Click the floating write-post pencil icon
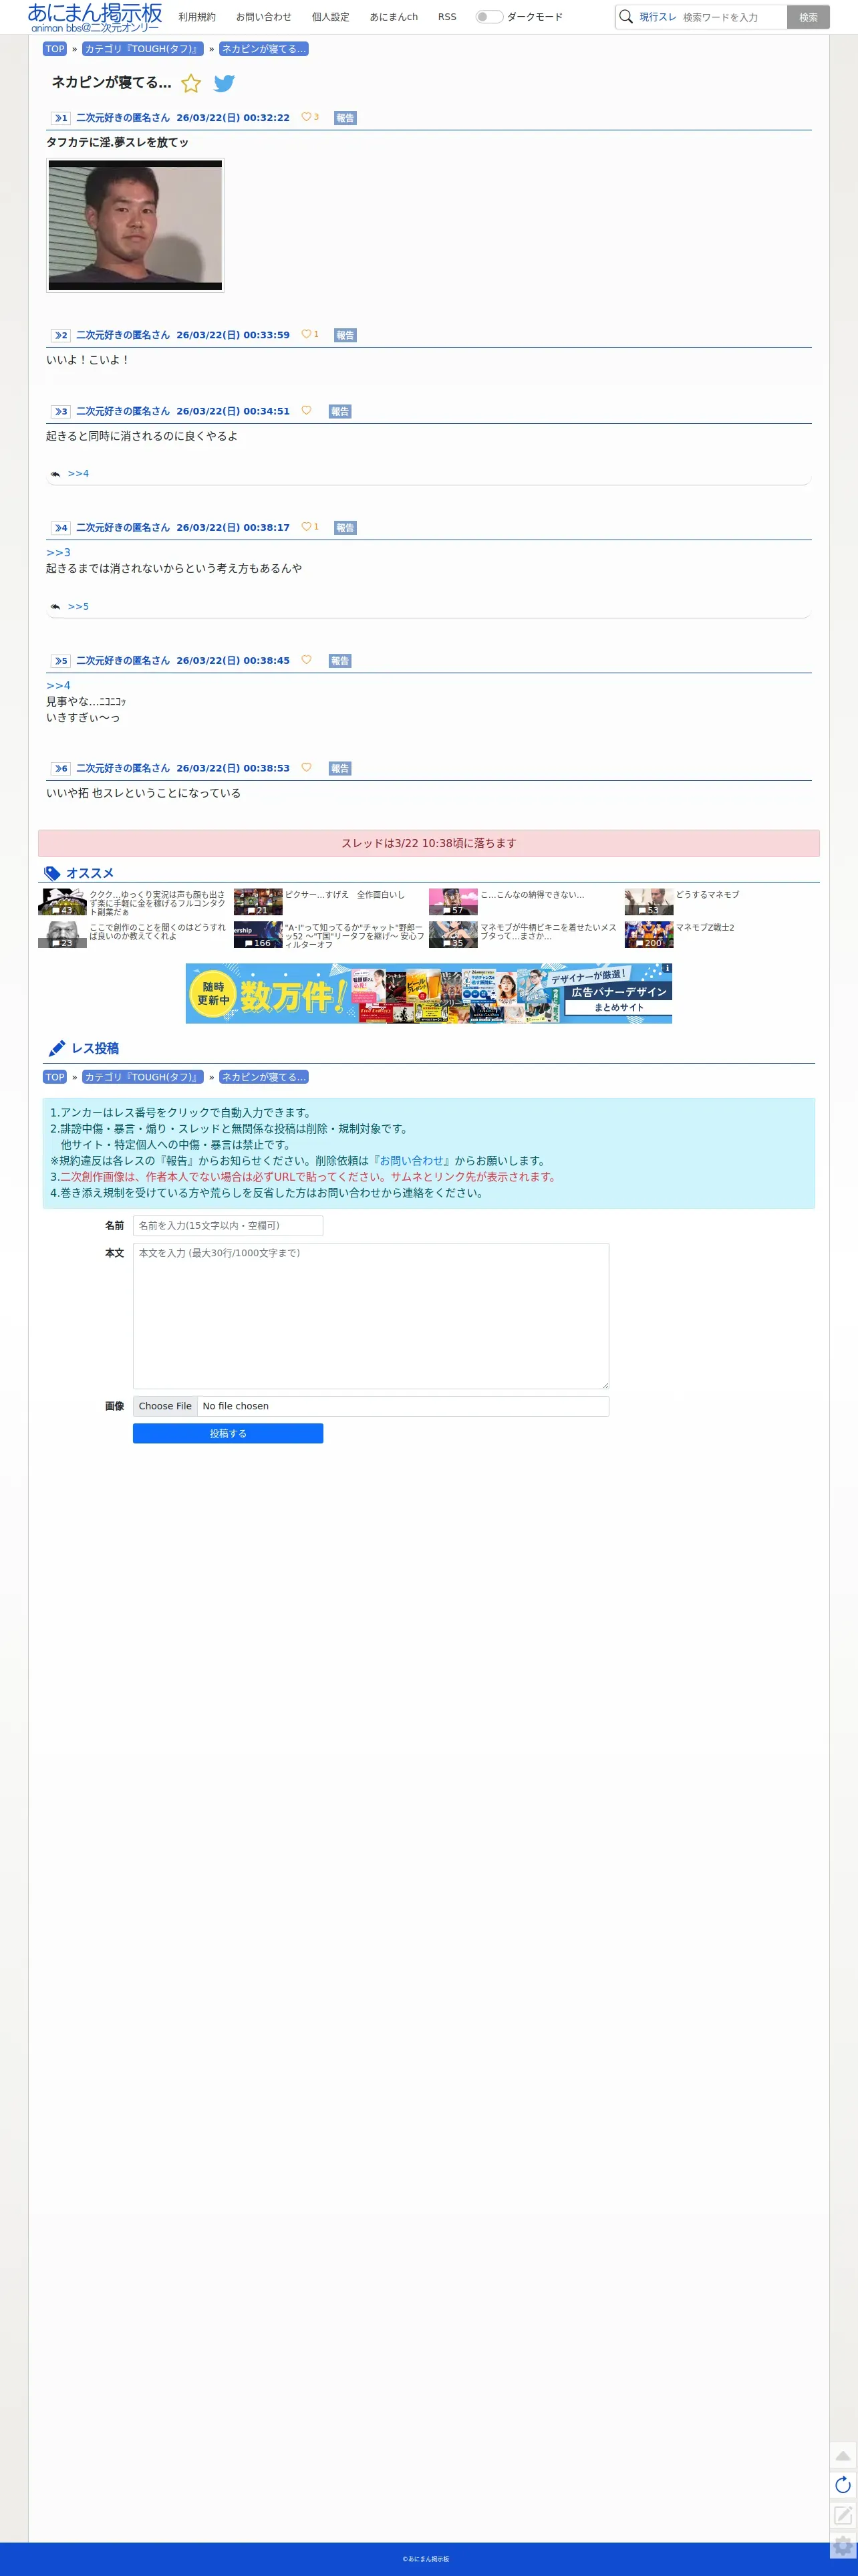Screen dimensions: 858x2576 tap(843, 2515)
